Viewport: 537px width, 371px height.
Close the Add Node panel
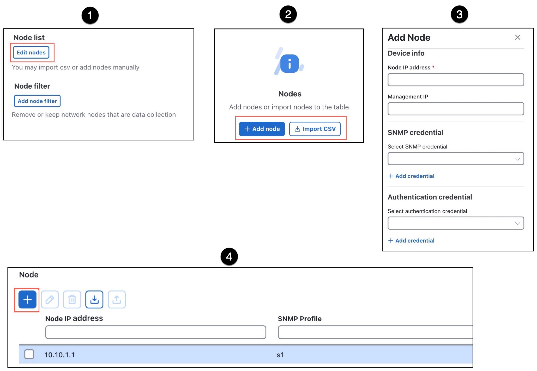[517, 37]
